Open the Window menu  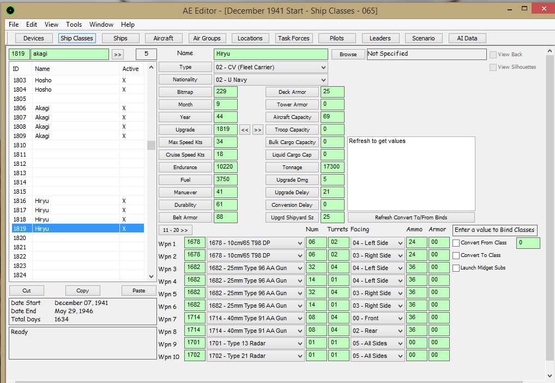click(101, 25)
